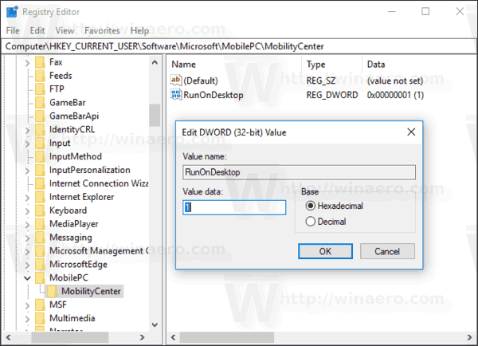Click the tree pane horizontal scroll right arrow
Image resolution: width=478 pixels, height=346 pixels.
pos(142,337)
